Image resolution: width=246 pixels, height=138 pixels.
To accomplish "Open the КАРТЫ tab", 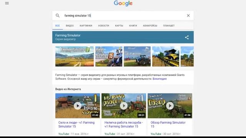I will 119,26.
